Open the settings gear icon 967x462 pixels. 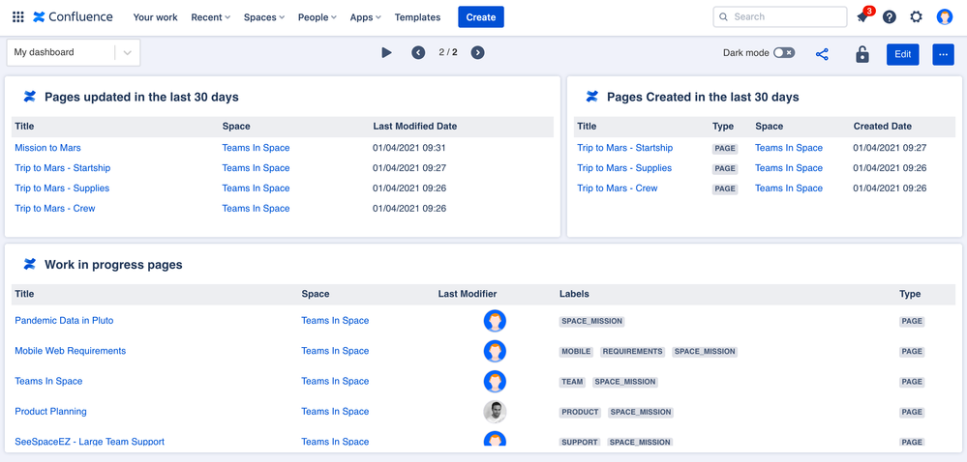tap(916, 17)
